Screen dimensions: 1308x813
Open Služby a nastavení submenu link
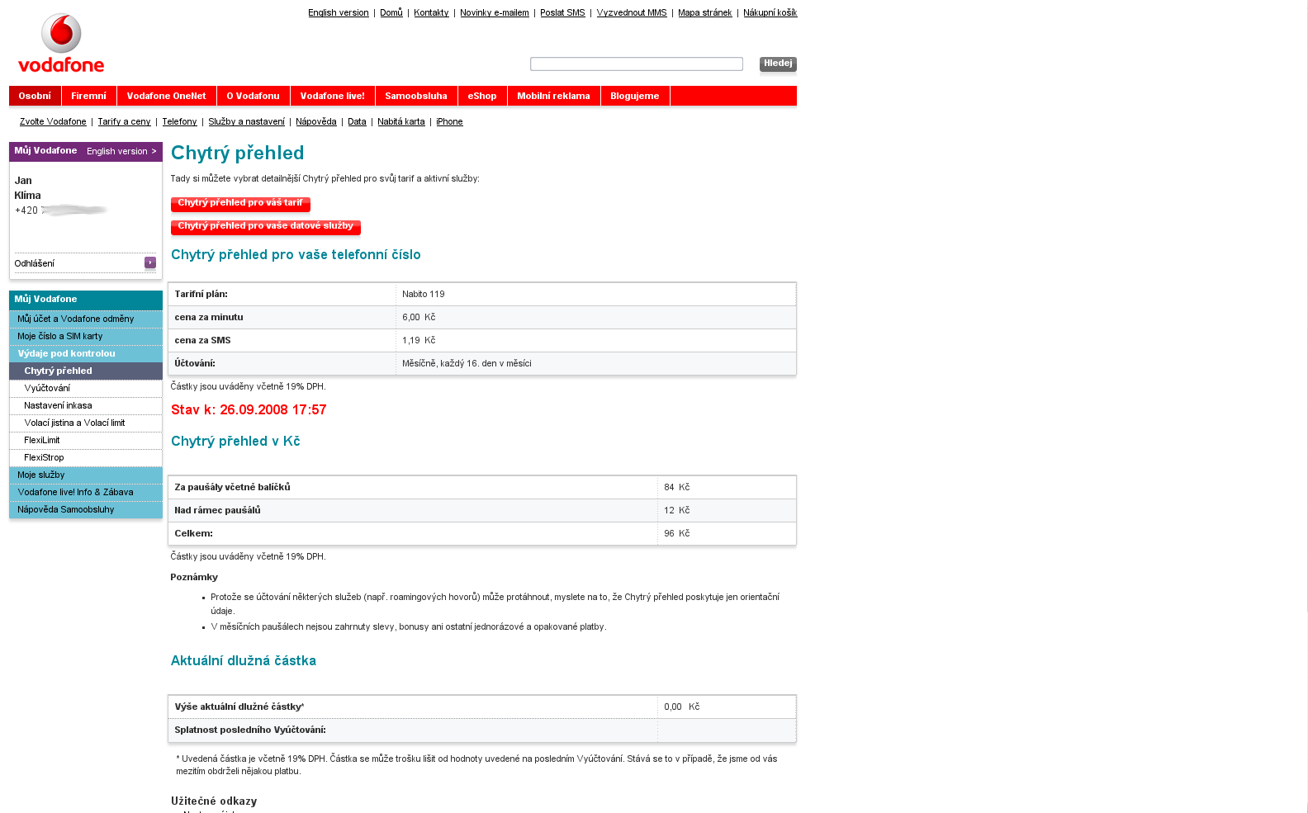point(246,121)
